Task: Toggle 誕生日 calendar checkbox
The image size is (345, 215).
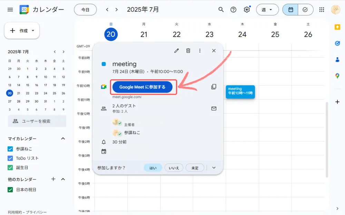Action: coord(10,168)
